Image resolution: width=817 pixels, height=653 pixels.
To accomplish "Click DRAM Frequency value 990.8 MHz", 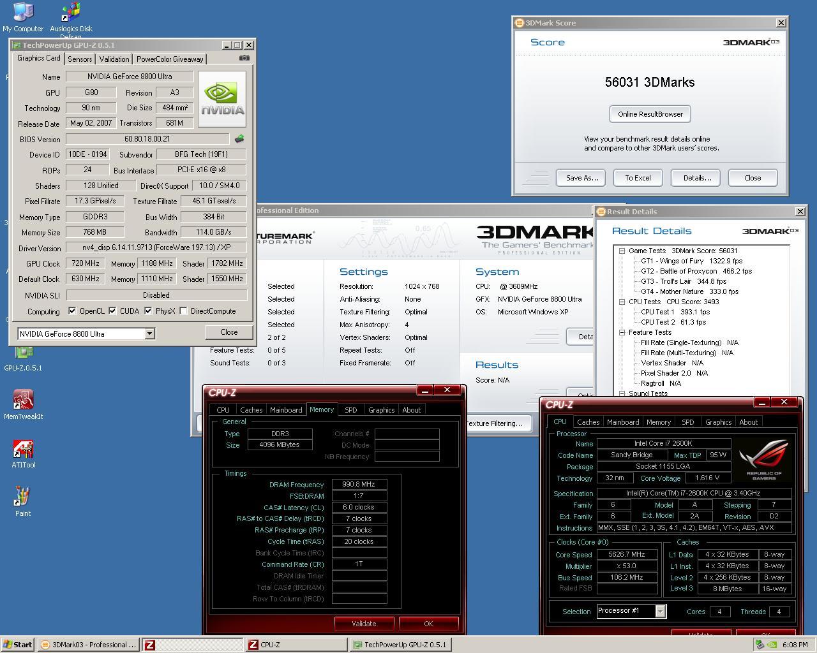I will tap(359, 485).
